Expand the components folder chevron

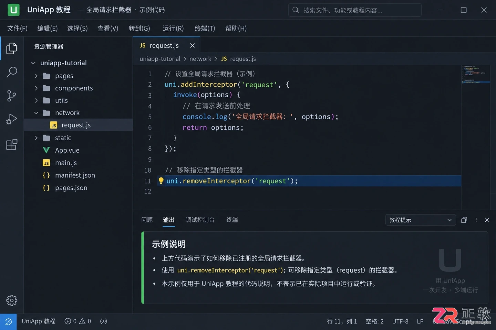36,88
